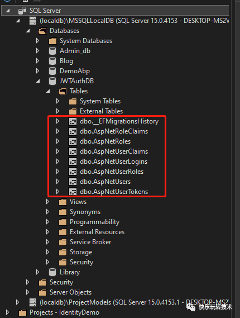Click the table icon for dbo.AspNetUserTokens
The image size is (240, 318).
click(x=73, y=192)
